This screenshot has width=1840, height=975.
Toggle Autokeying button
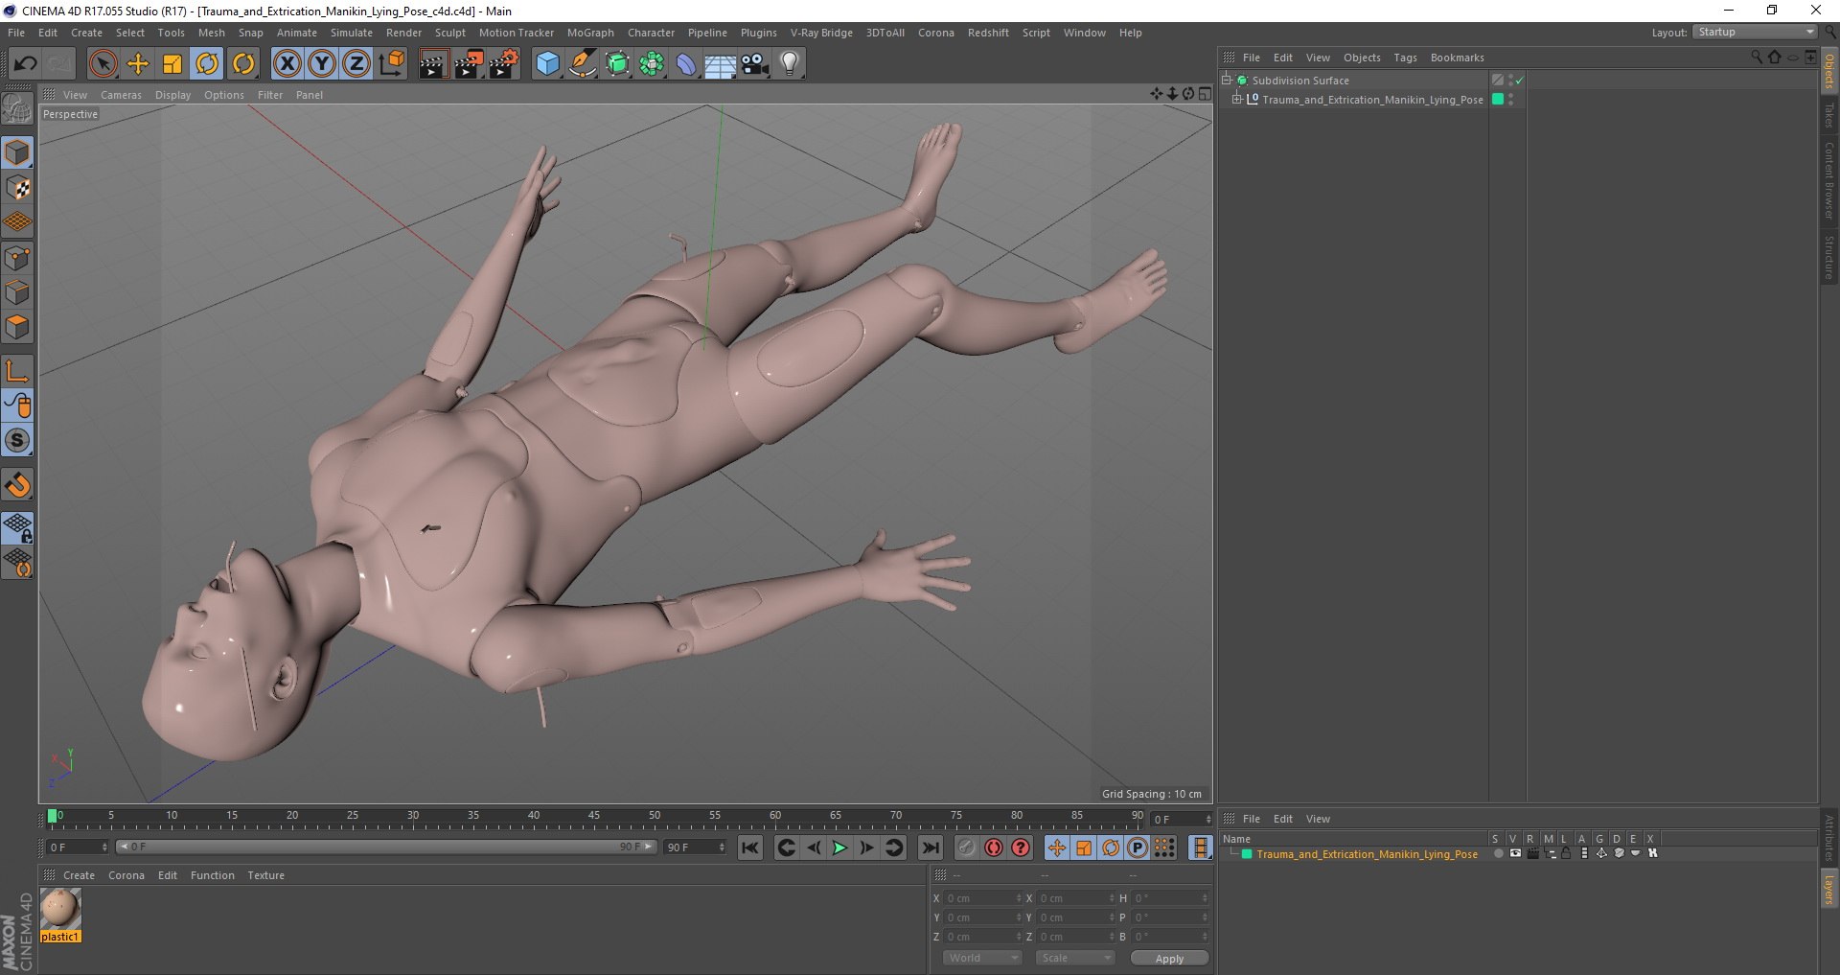[994, 847]
